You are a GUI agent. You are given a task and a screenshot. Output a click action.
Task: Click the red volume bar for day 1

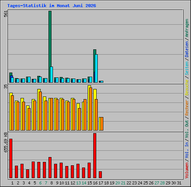[x=11, y=158]
